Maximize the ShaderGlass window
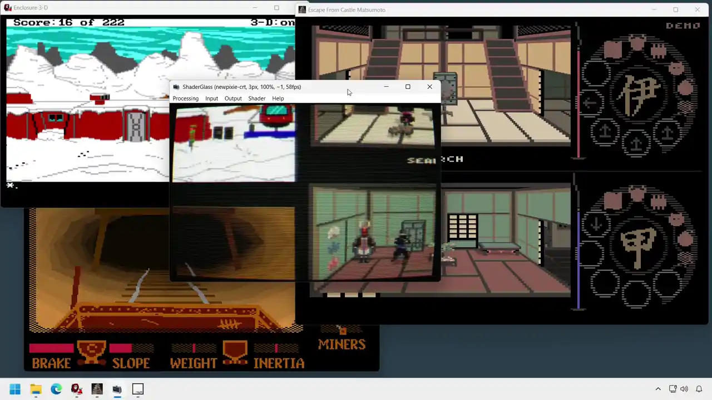Screen dimensions: 712x400 [408, 87]
